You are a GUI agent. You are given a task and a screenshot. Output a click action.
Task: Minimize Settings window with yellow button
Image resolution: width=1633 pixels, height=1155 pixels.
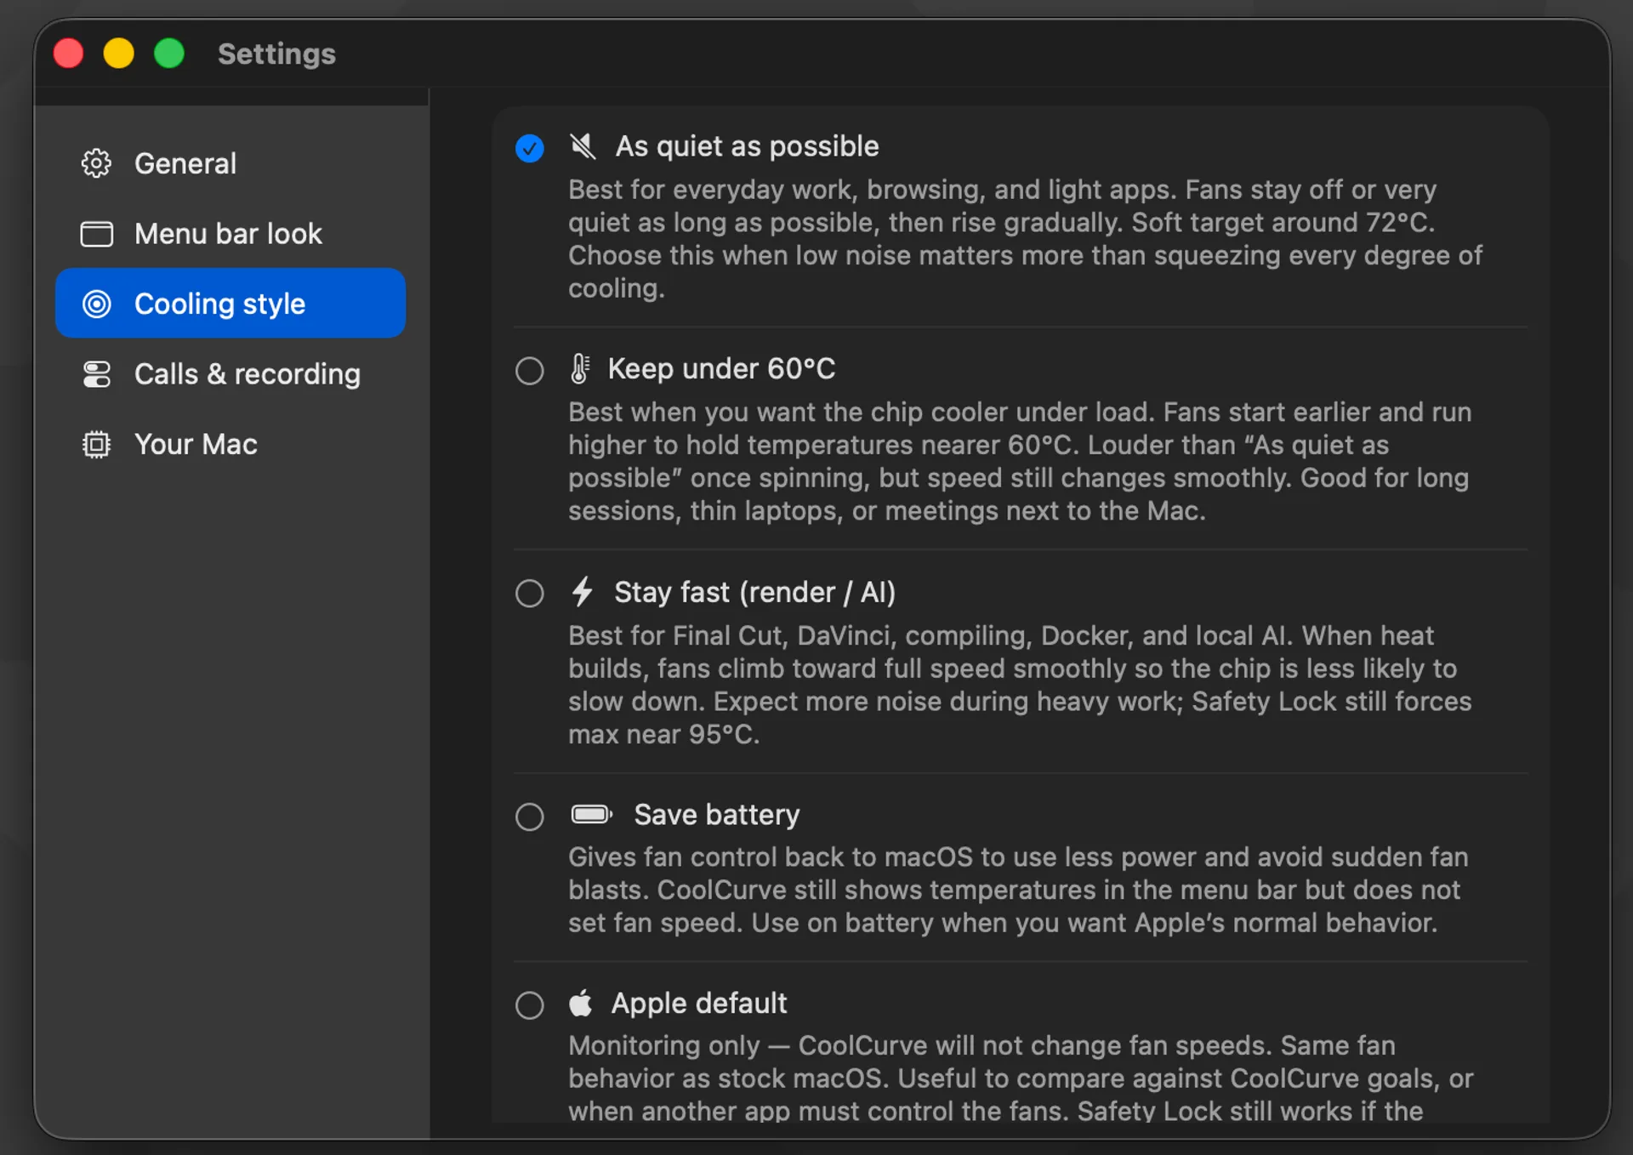click(x=119, y=54)
